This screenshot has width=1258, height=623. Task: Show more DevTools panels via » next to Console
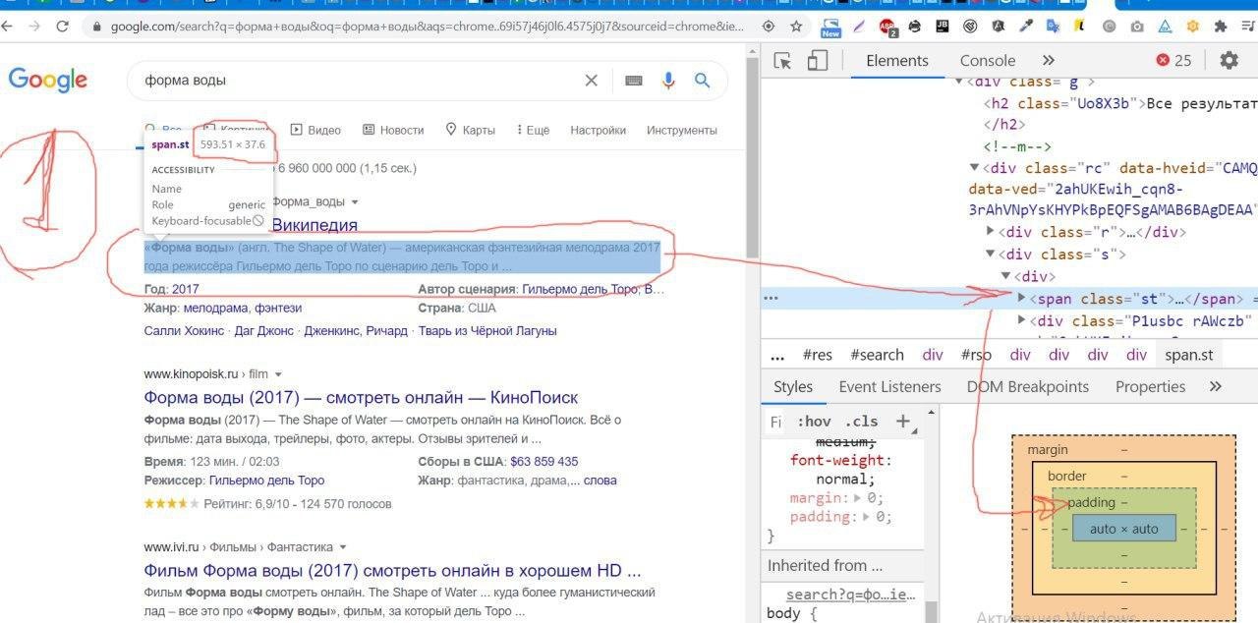(1049, 61)
